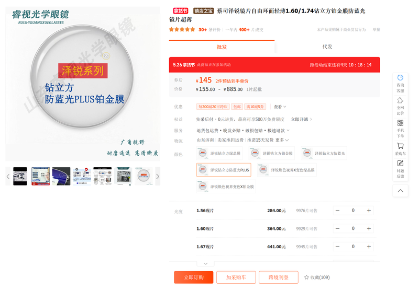Click the star icon to favorite 收藏(109)

(306, 277)
